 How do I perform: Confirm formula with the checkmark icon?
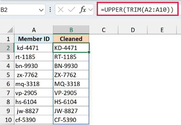point(71,10)
